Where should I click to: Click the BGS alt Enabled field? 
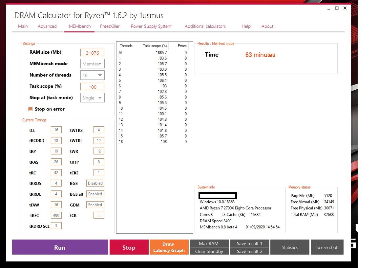[95, 194]
